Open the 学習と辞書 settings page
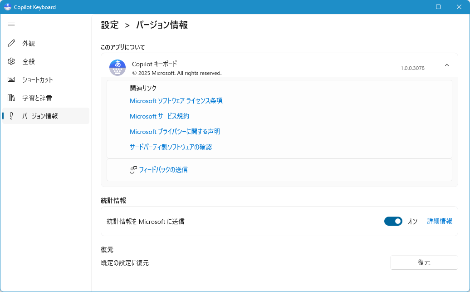 37,98
